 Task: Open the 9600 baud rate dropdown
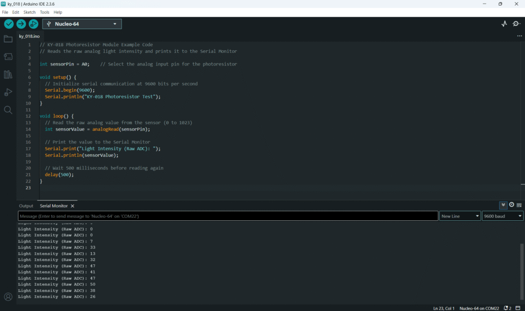point(502,216)
